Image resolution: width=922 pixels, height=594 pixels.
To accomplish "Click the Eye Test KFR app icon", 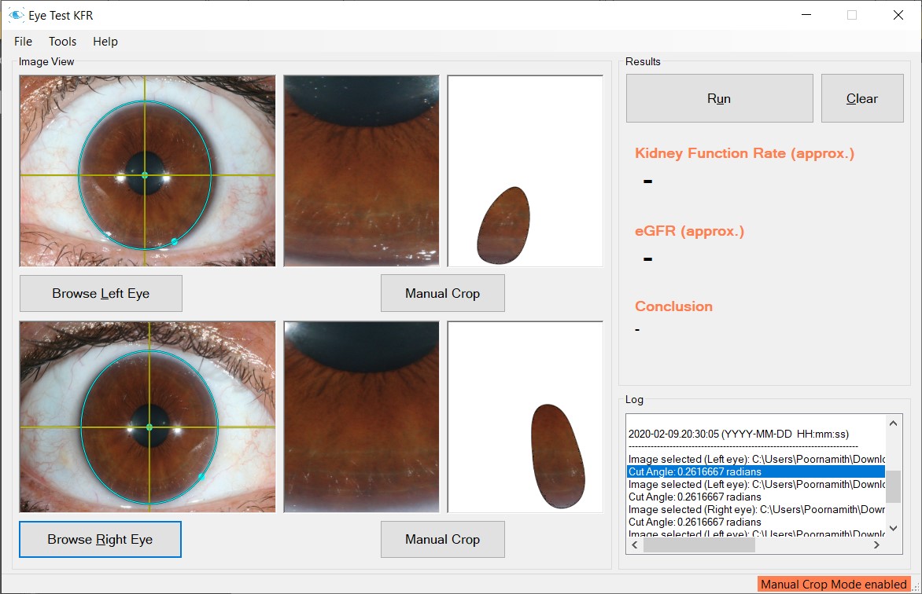I will pos(17,15).
